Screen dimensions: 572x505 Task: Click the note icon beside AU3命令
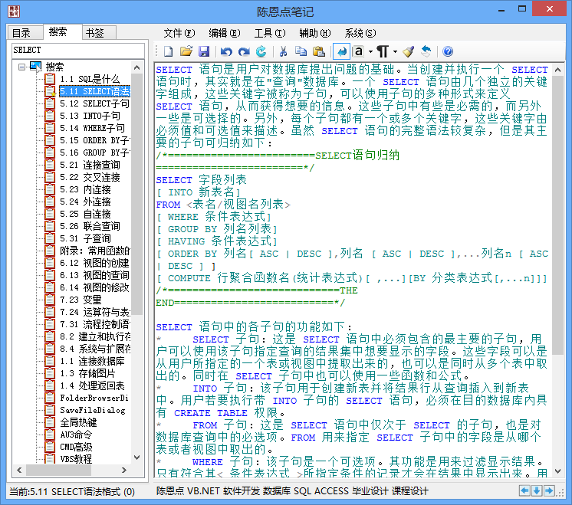(50, 434)
